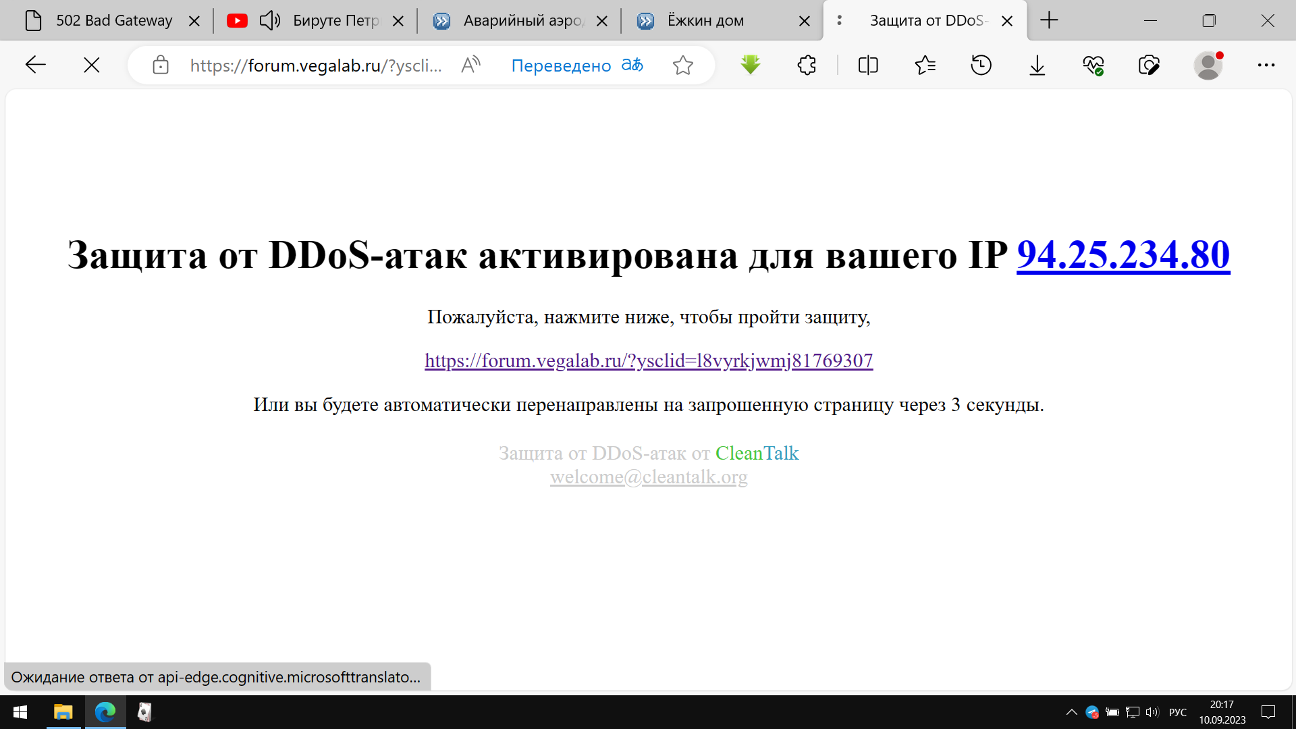Open network status tray icon
1296x729 pixels.
pyautogui.click(x=1132, y=712)
